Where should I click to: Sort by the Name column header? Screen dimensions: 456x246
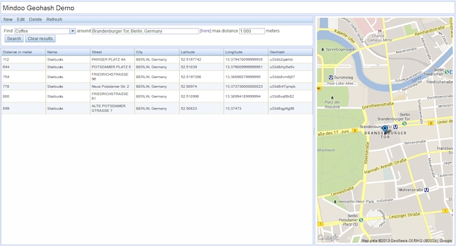click(x=68, y=52)
